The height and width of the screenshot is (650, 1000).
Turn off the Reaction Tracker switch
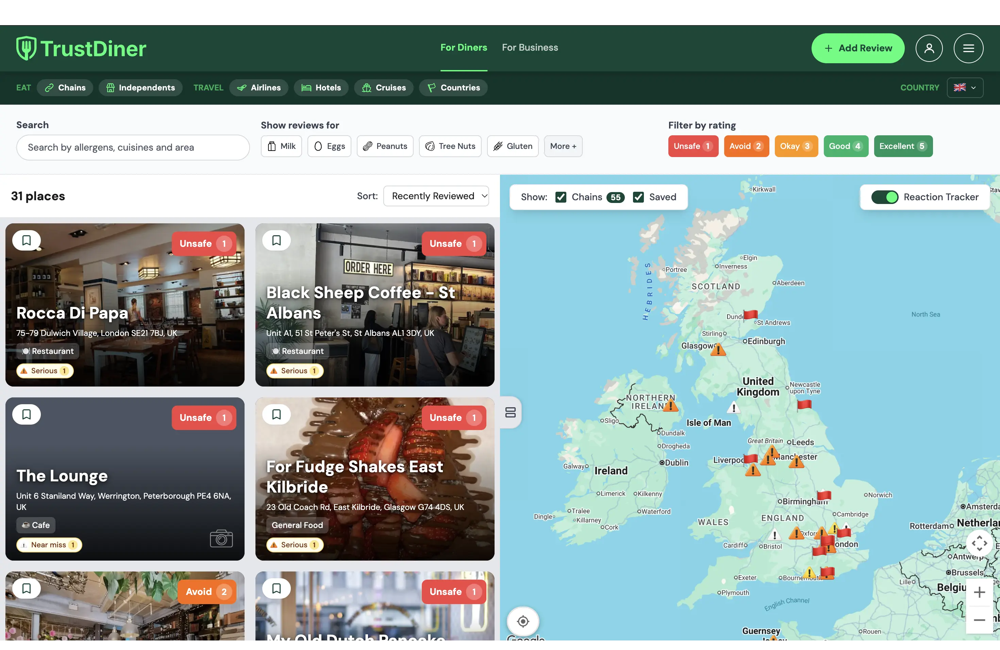[884, 197]
